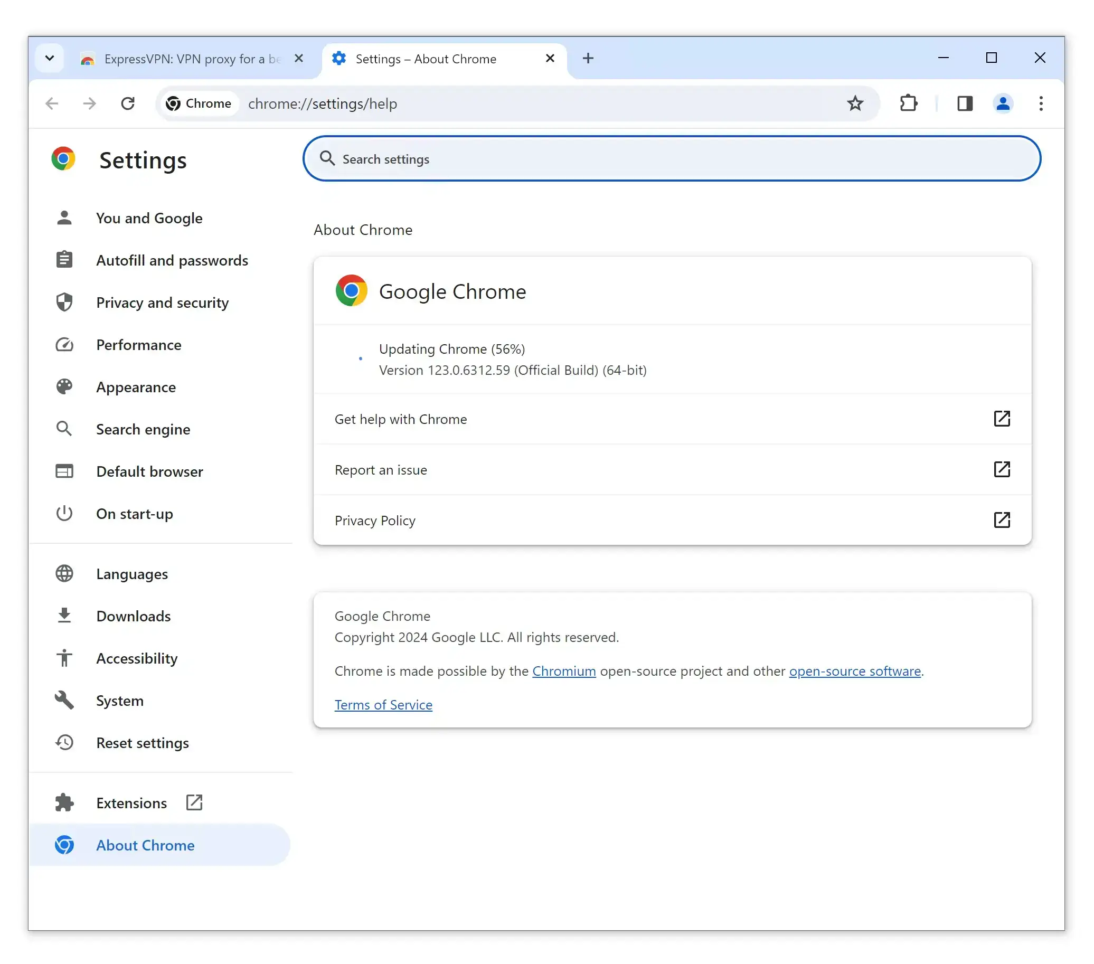Click the download arrow icon beside Downloads

click(x=64, y=616)
